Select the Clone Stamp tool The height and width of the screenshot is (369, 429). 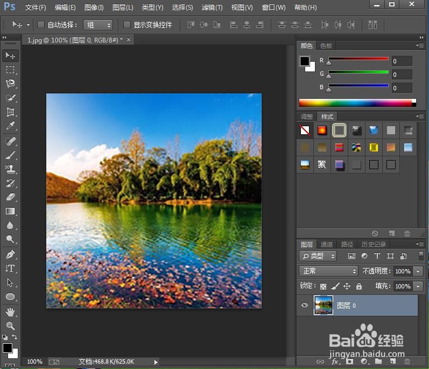point(10,169)
